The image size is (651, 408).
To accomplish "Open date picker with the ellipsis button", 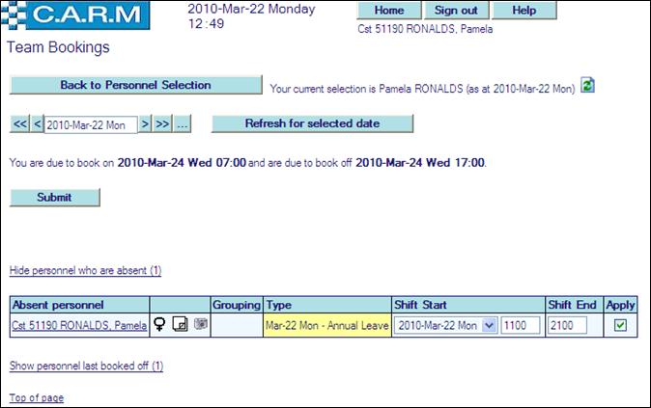I will [x=183, y=124].
